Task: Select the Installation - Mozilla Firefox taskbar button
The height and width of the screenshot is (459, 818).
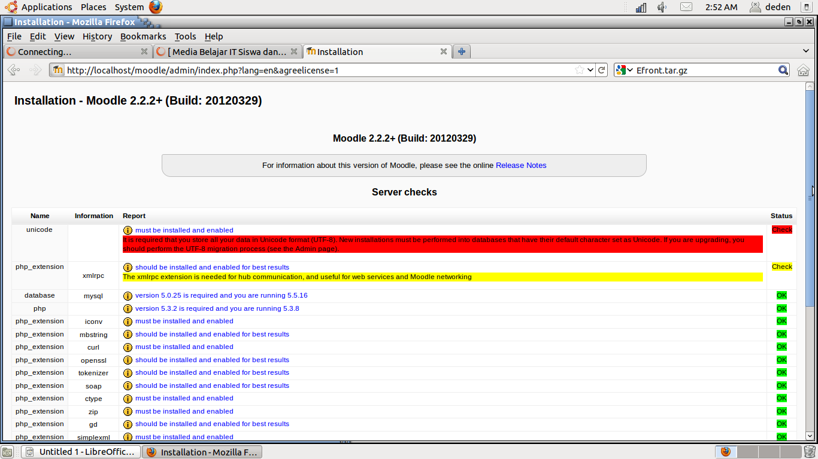Action: [x=203, y=452]
